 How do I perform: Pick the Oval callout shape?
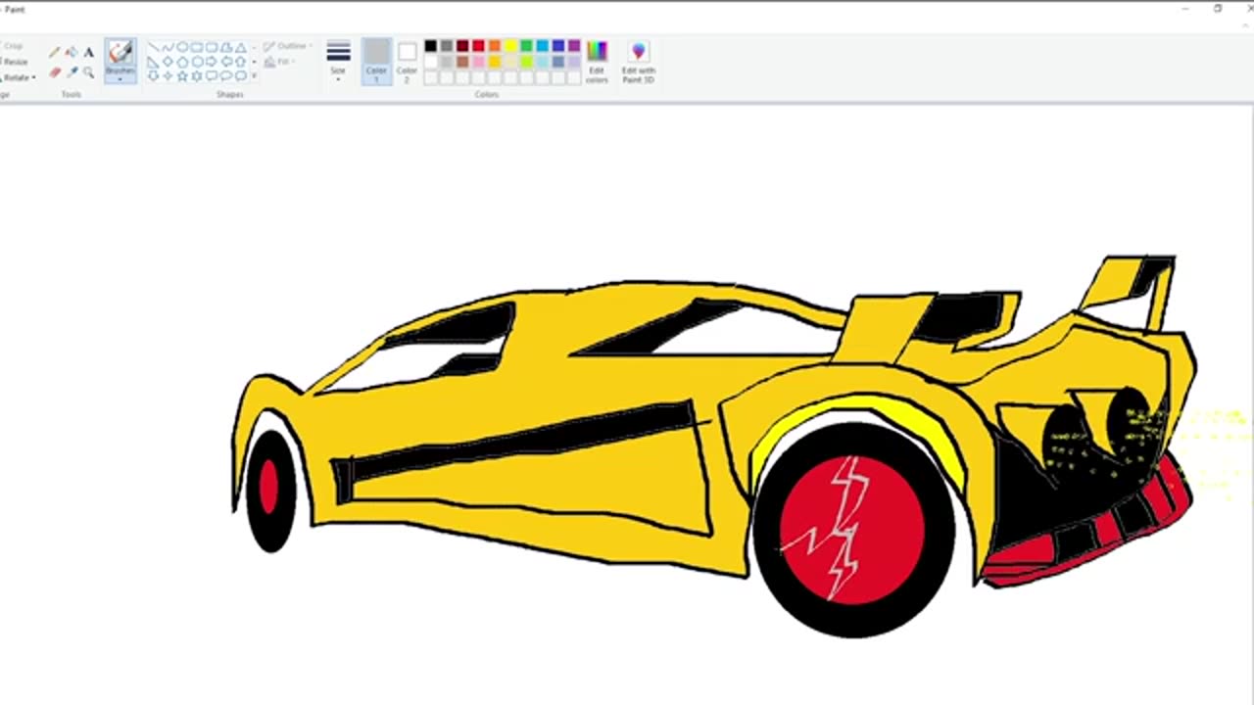pyautogui.click(x=226, y=76)
